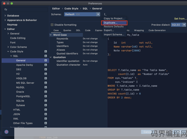Image resolution: width=187 pixels, height=139 pixels.
Task: Click the profile icon beside SQLite
Action: click(46, 101)
